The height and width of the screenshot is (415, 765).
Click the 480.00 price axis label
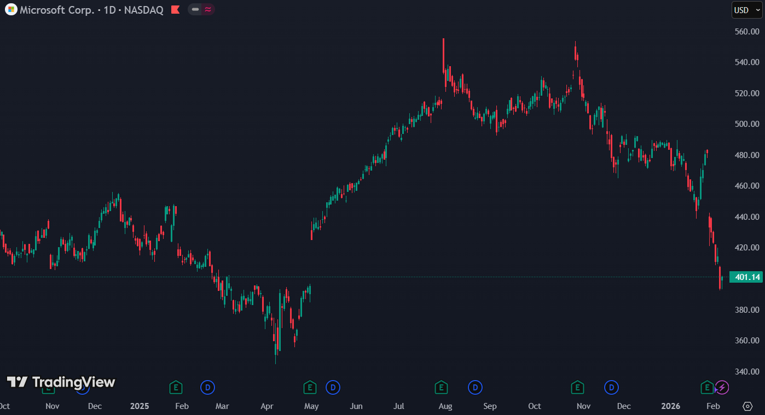coord(747,155)
